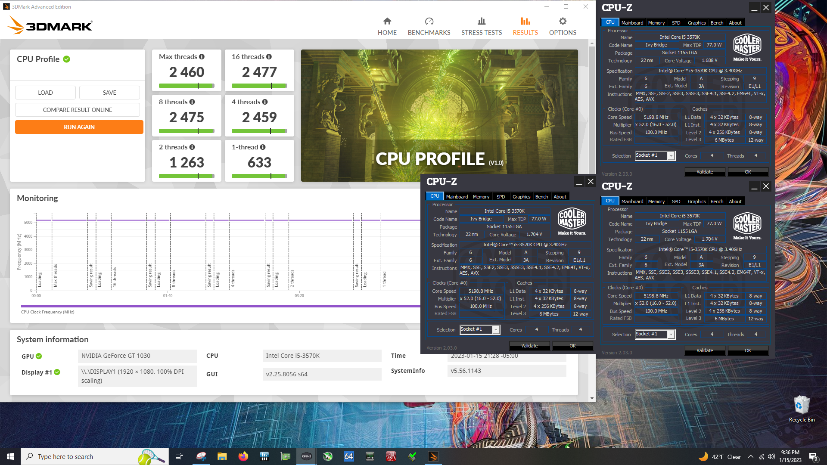Switch to SPD tab in CPU-Z overlapping 3DMark

[x=501, y=197]
